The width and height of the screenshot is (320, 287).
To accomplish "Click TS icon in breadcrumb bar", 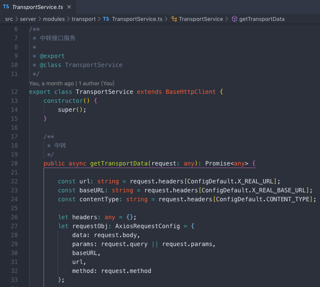I will (x=106, y=19).
